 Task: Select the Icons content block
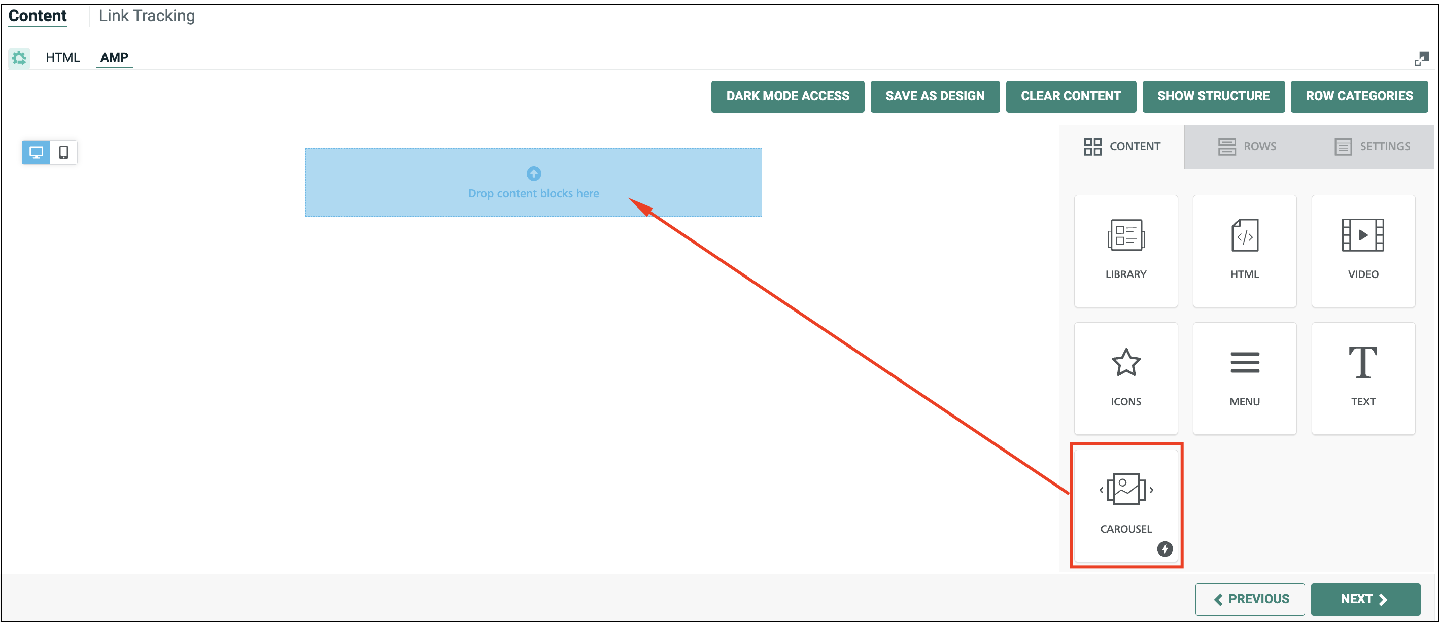[1125, 378]
